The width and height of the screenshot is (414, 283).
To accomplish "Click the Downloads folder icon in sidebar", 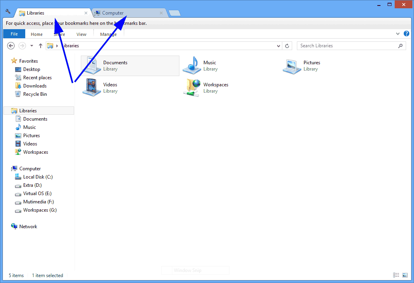I will pos(18,86).
